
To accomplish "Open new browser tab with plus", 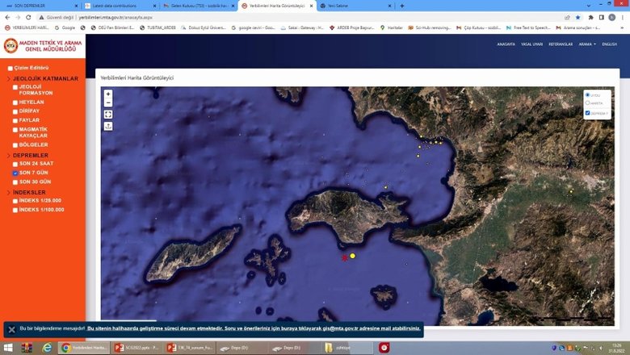I will (401, 6).
